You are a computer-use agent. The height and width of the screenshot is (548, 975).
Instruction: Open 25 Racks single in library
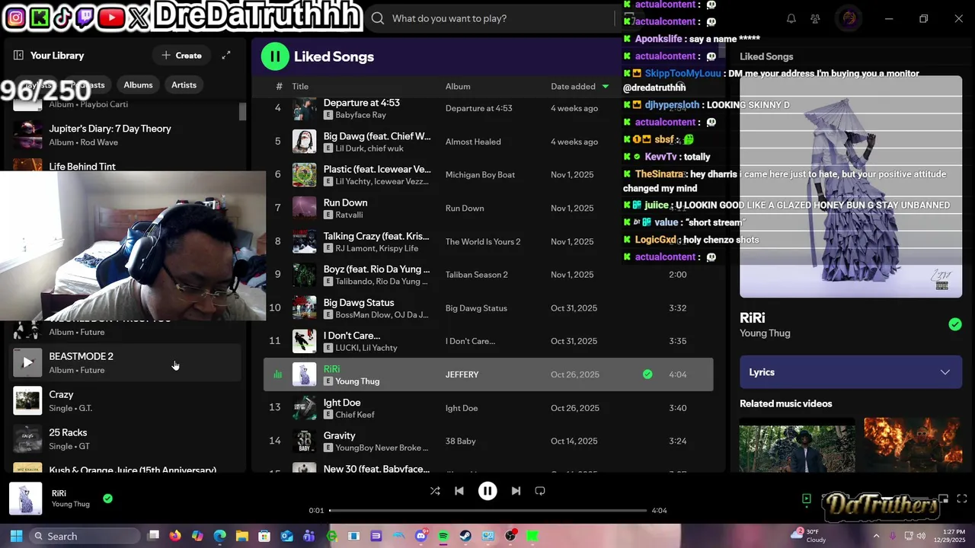[126, 438]
